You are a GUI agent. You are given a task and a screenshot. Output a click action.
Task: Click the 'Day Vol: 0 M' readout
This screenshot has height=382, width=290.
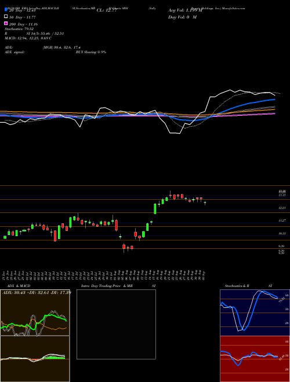point(182,17)
